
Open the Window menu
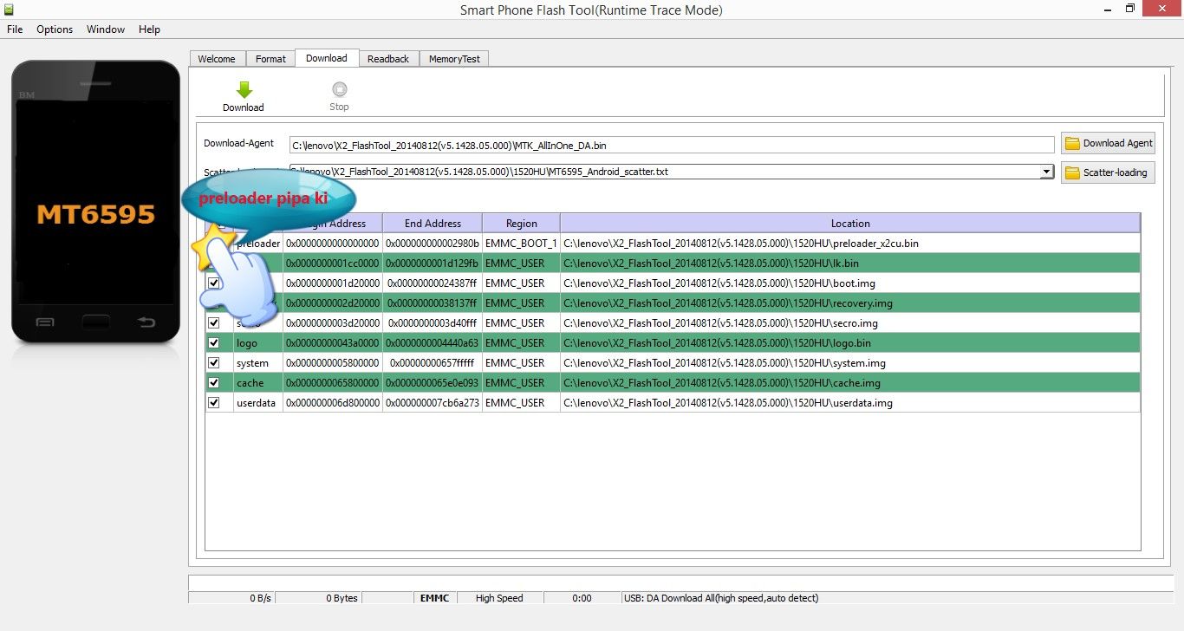click(106, 29)
